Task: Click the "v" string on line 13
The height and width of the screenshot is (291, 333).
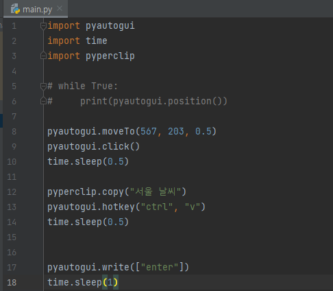Action: pos(193,207)
